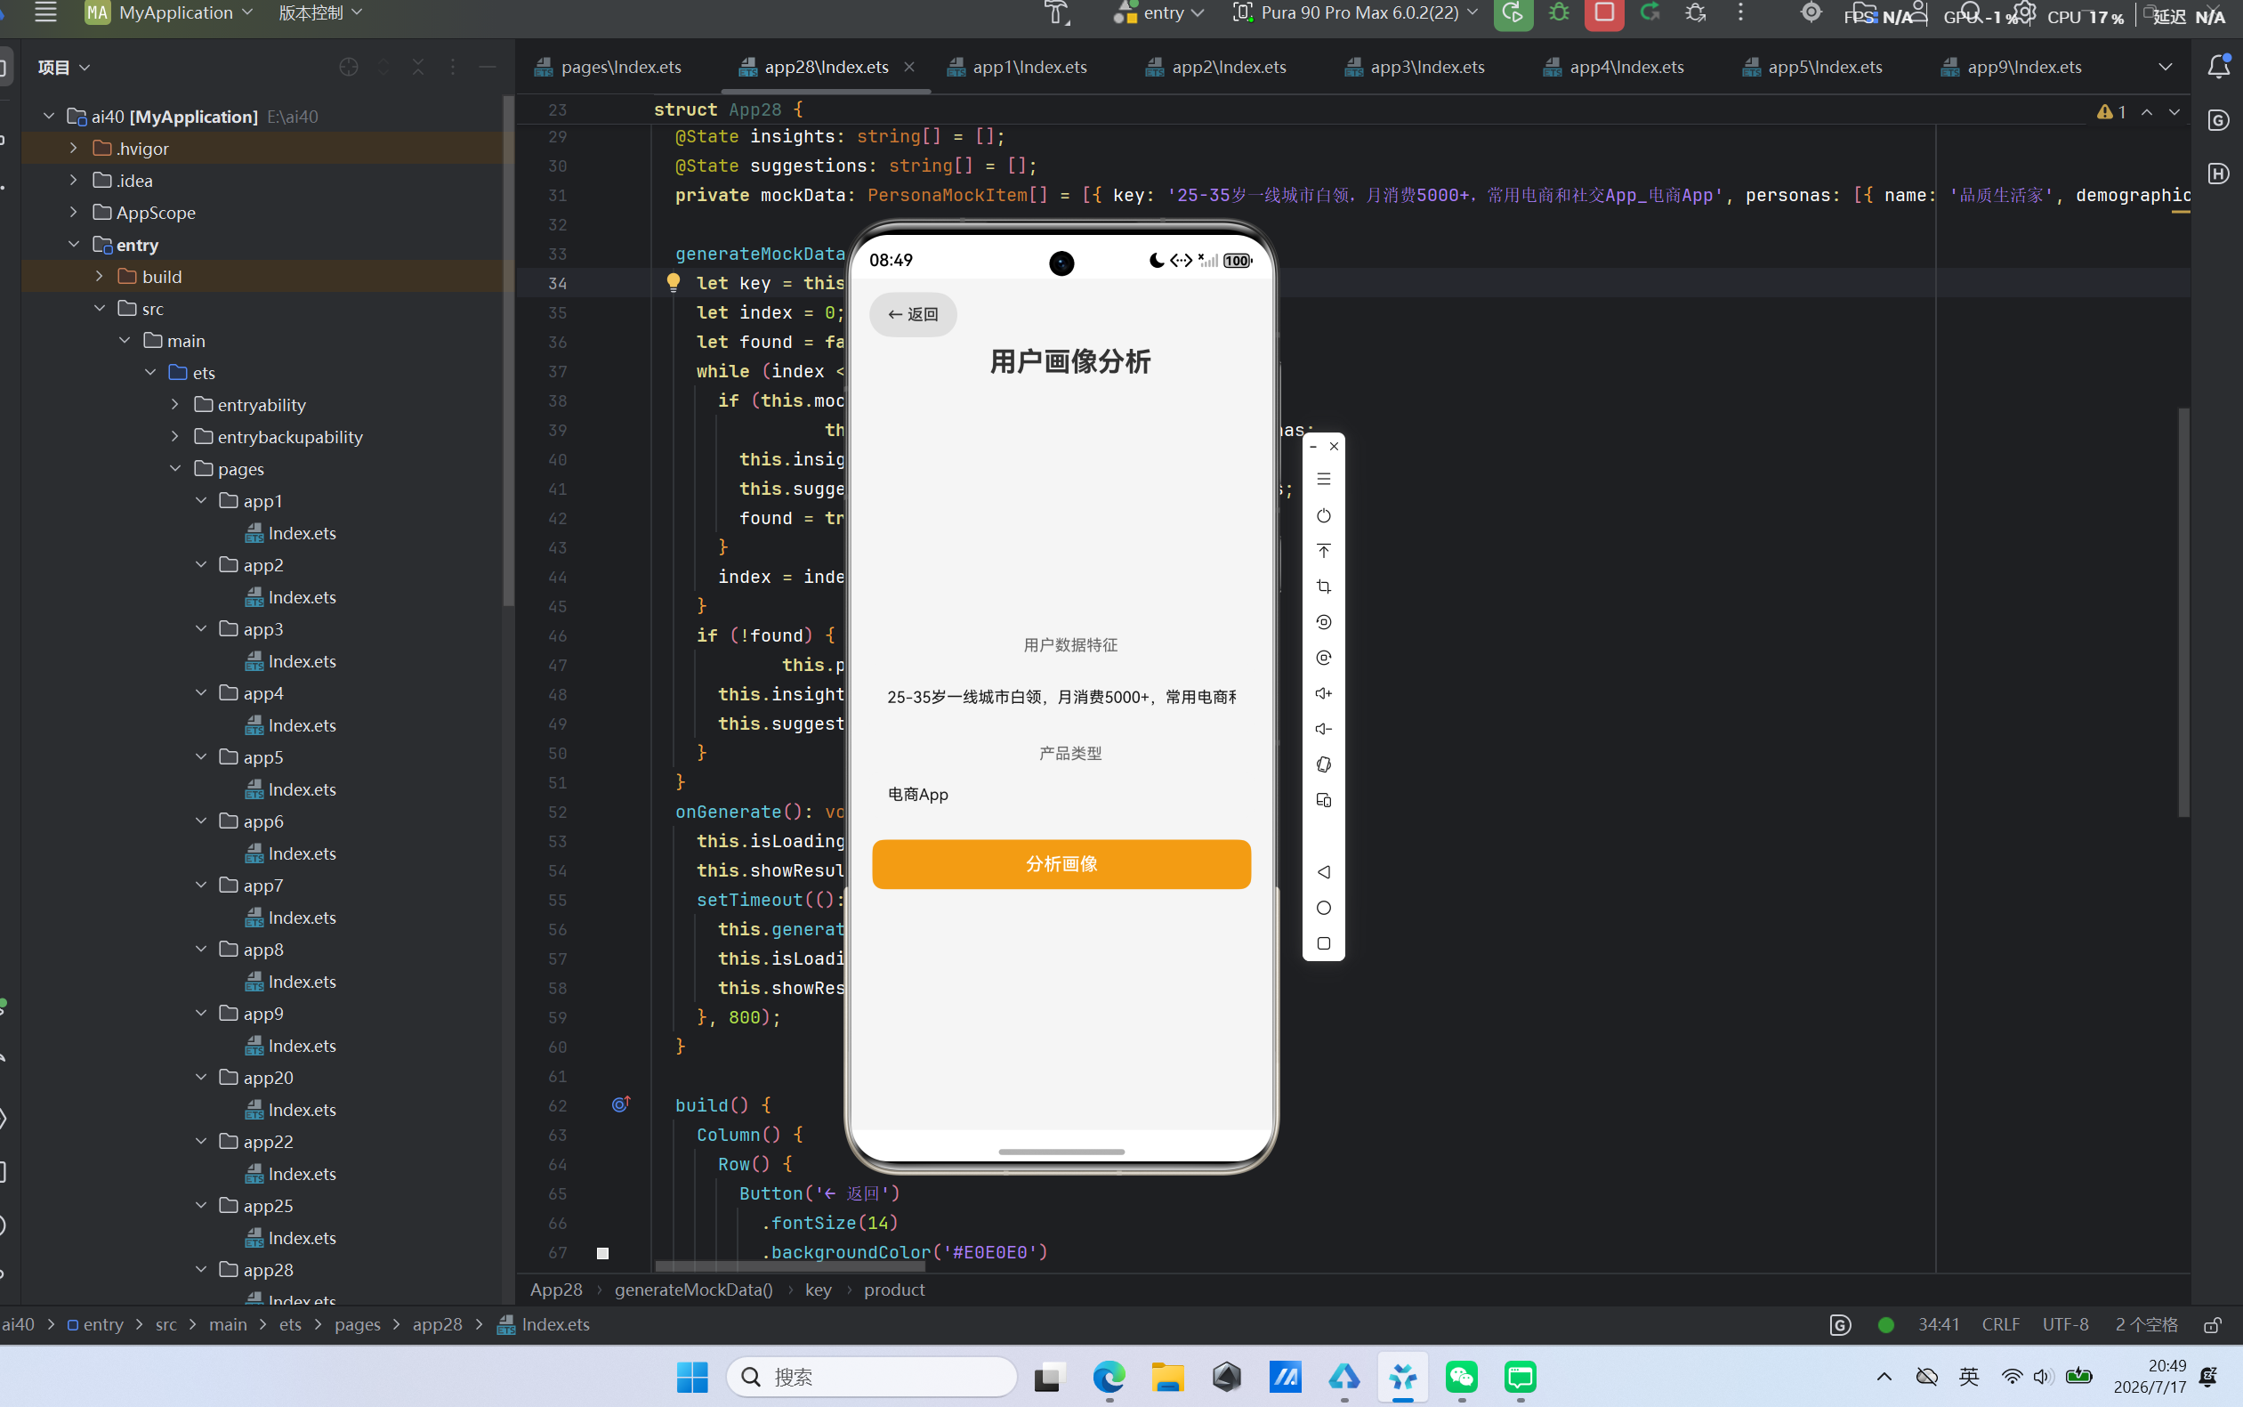2243x1407 pixels.
Task: Switch to app9\Index.ets tab
Action: coord(2012,67)
